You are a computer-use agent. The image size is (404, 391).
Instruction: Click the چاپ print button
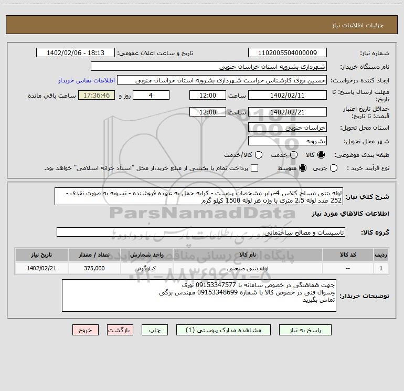155,330
